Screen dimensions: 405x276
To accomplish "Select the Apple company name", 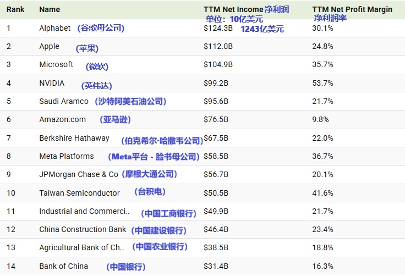I will pyautogui.click(x=49, y=46).
